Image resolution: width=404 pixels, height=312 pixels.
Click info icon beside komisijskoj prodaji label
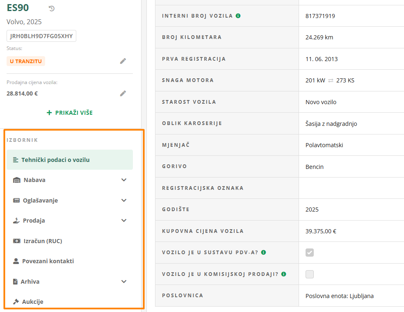(284, 274)
